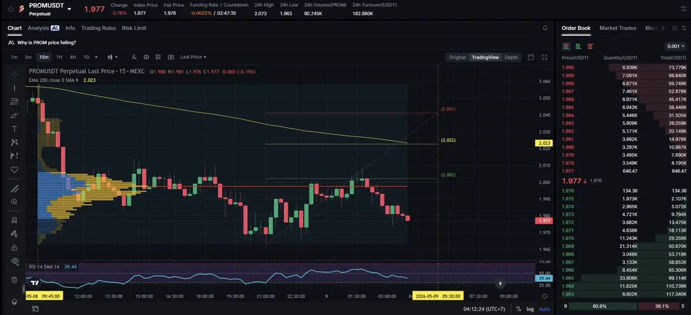Click the lightning quick-trade icon on chart

click(x=500, y=284)
